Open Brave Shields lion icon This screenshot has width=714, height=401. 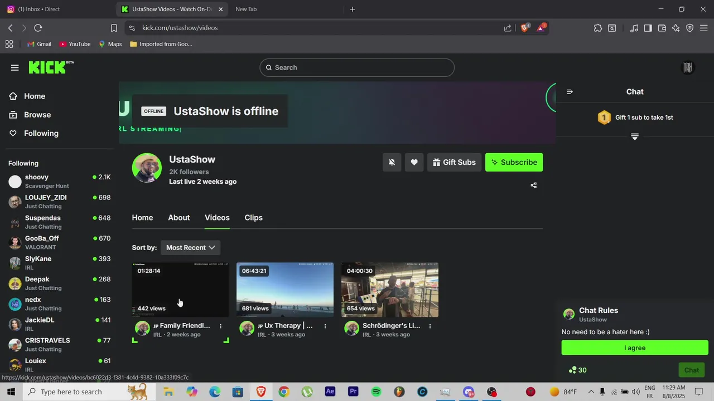pyautogui.click(x=525, y=27)
